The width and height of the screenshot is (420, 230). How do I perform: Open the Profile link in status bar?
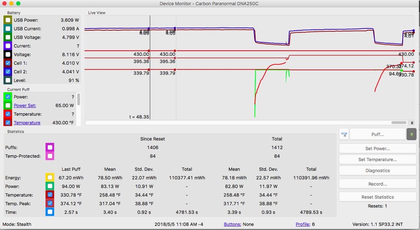click(x=303, y=224)
